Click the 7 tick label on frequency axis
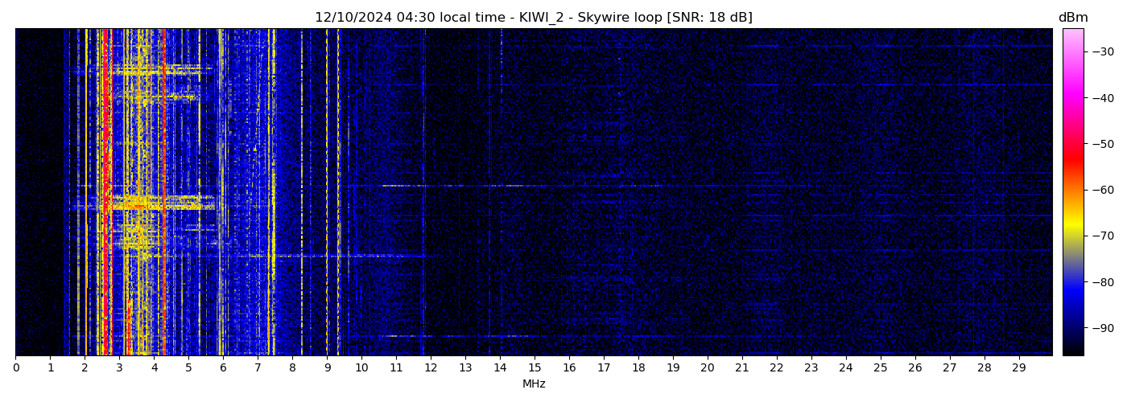1127x402 pixels. pyautogui.click(x=258, y=368)
